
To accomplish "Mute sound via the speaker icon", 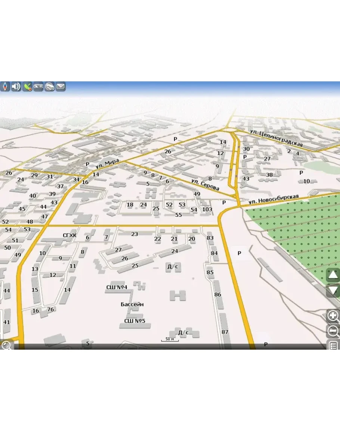I will (16, 87).
